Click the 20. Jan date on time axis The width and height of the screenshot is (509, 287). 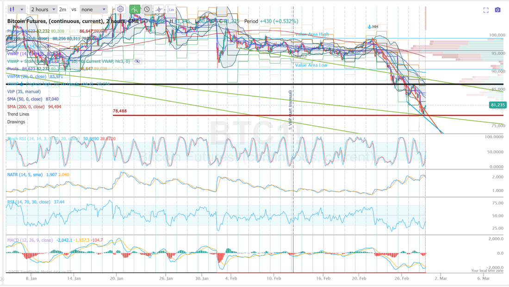(117, 278)
